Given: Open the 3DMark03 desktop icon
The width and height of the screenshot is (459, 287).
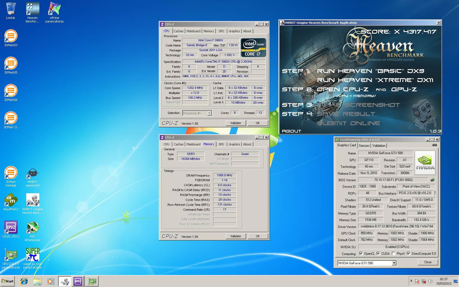Looking at the screenshot, I should point(10,38).
